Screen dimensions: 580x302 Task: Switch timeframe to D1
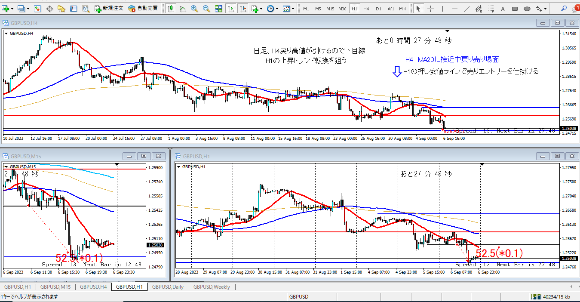point(378,9)
